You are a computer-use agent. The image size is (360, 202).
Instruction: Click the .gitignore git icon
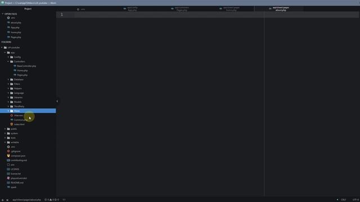(x=8, y=151)
